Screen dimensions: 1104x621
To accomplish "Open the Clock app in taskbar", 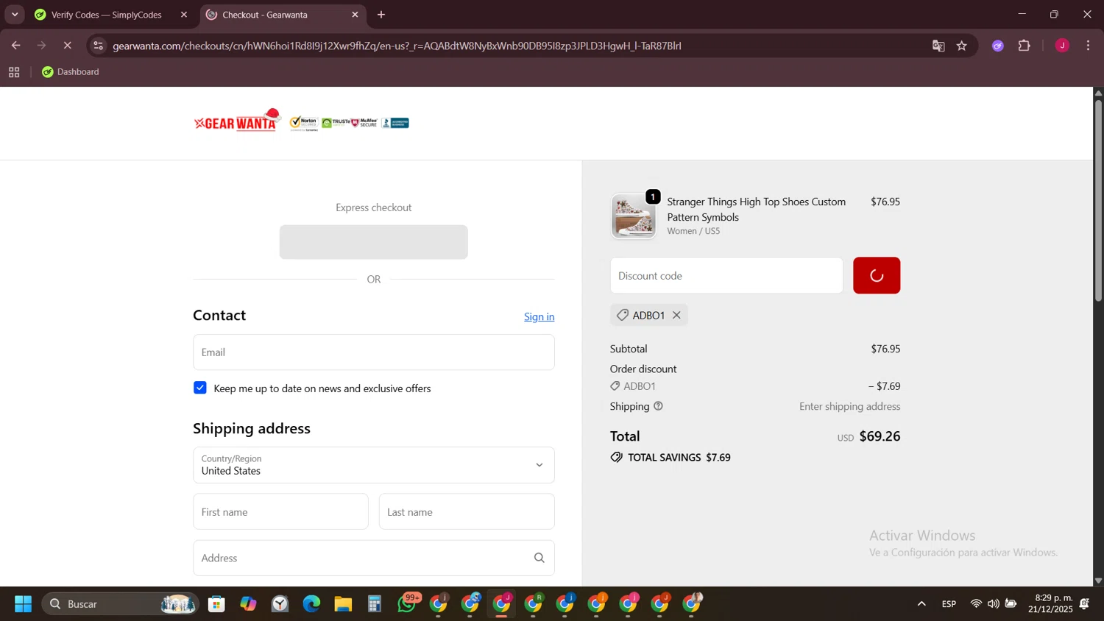I will [x=280, y=604].
